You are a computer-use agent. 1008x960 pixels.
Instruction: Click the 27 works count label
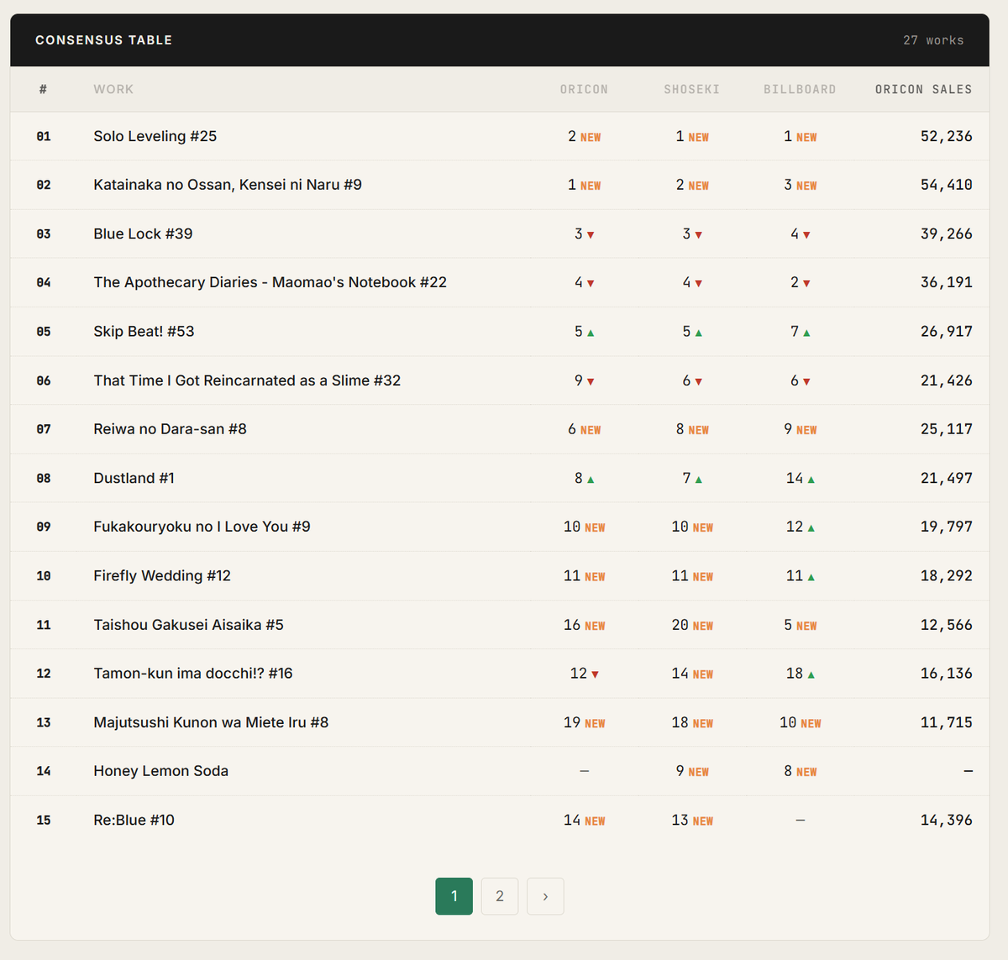(933, 40)
